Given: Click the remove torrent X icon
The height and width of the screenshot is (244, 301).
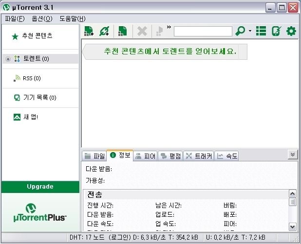Looking at the screenshot, I should 142,31.
